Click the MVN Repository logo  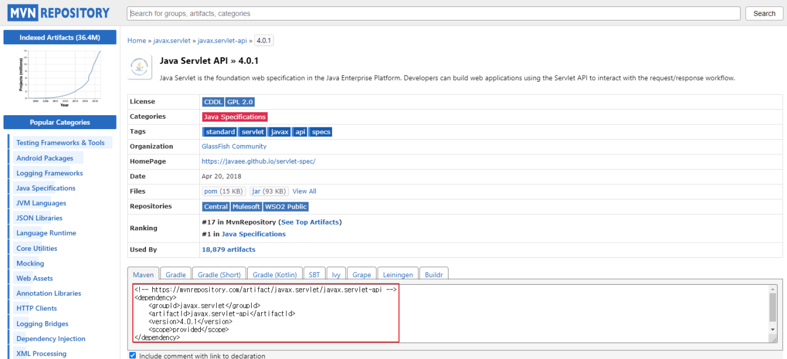pos(59,13)
